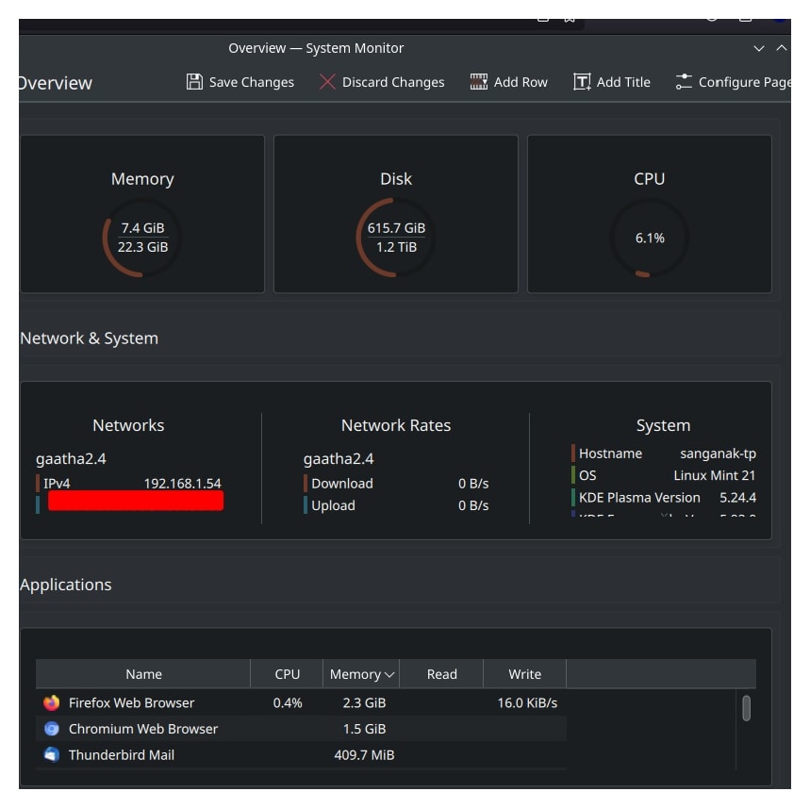This screenshot has height=808, width=810.
Task: Click the Add Row icon
Action: pos(478,82)
